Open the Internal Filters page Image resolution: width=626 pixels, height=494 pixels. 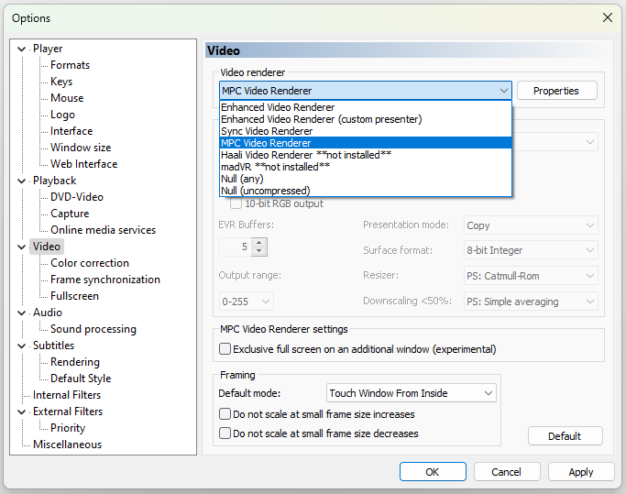[x=67, y=395]
